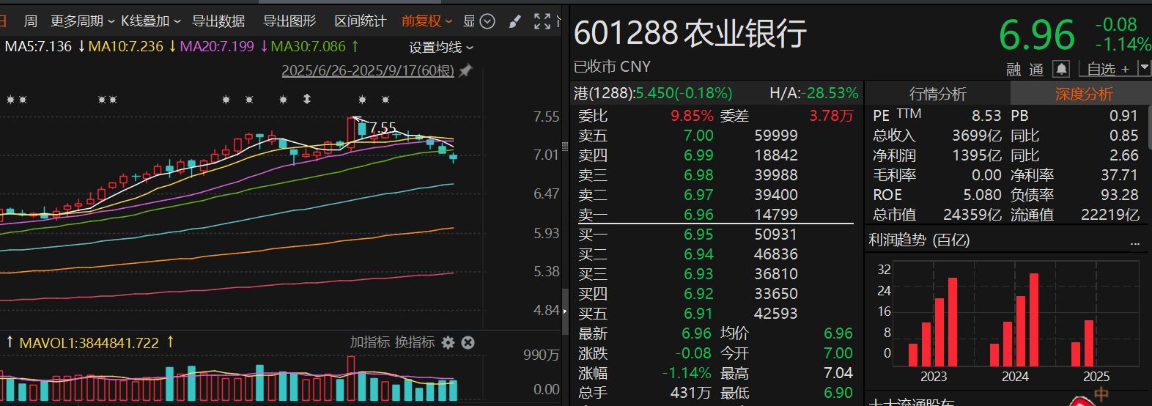The height and width of the screenshot is (406, 1152).
Task: Click the 总收入 3699亿 entry
Action: pos(937,136)
